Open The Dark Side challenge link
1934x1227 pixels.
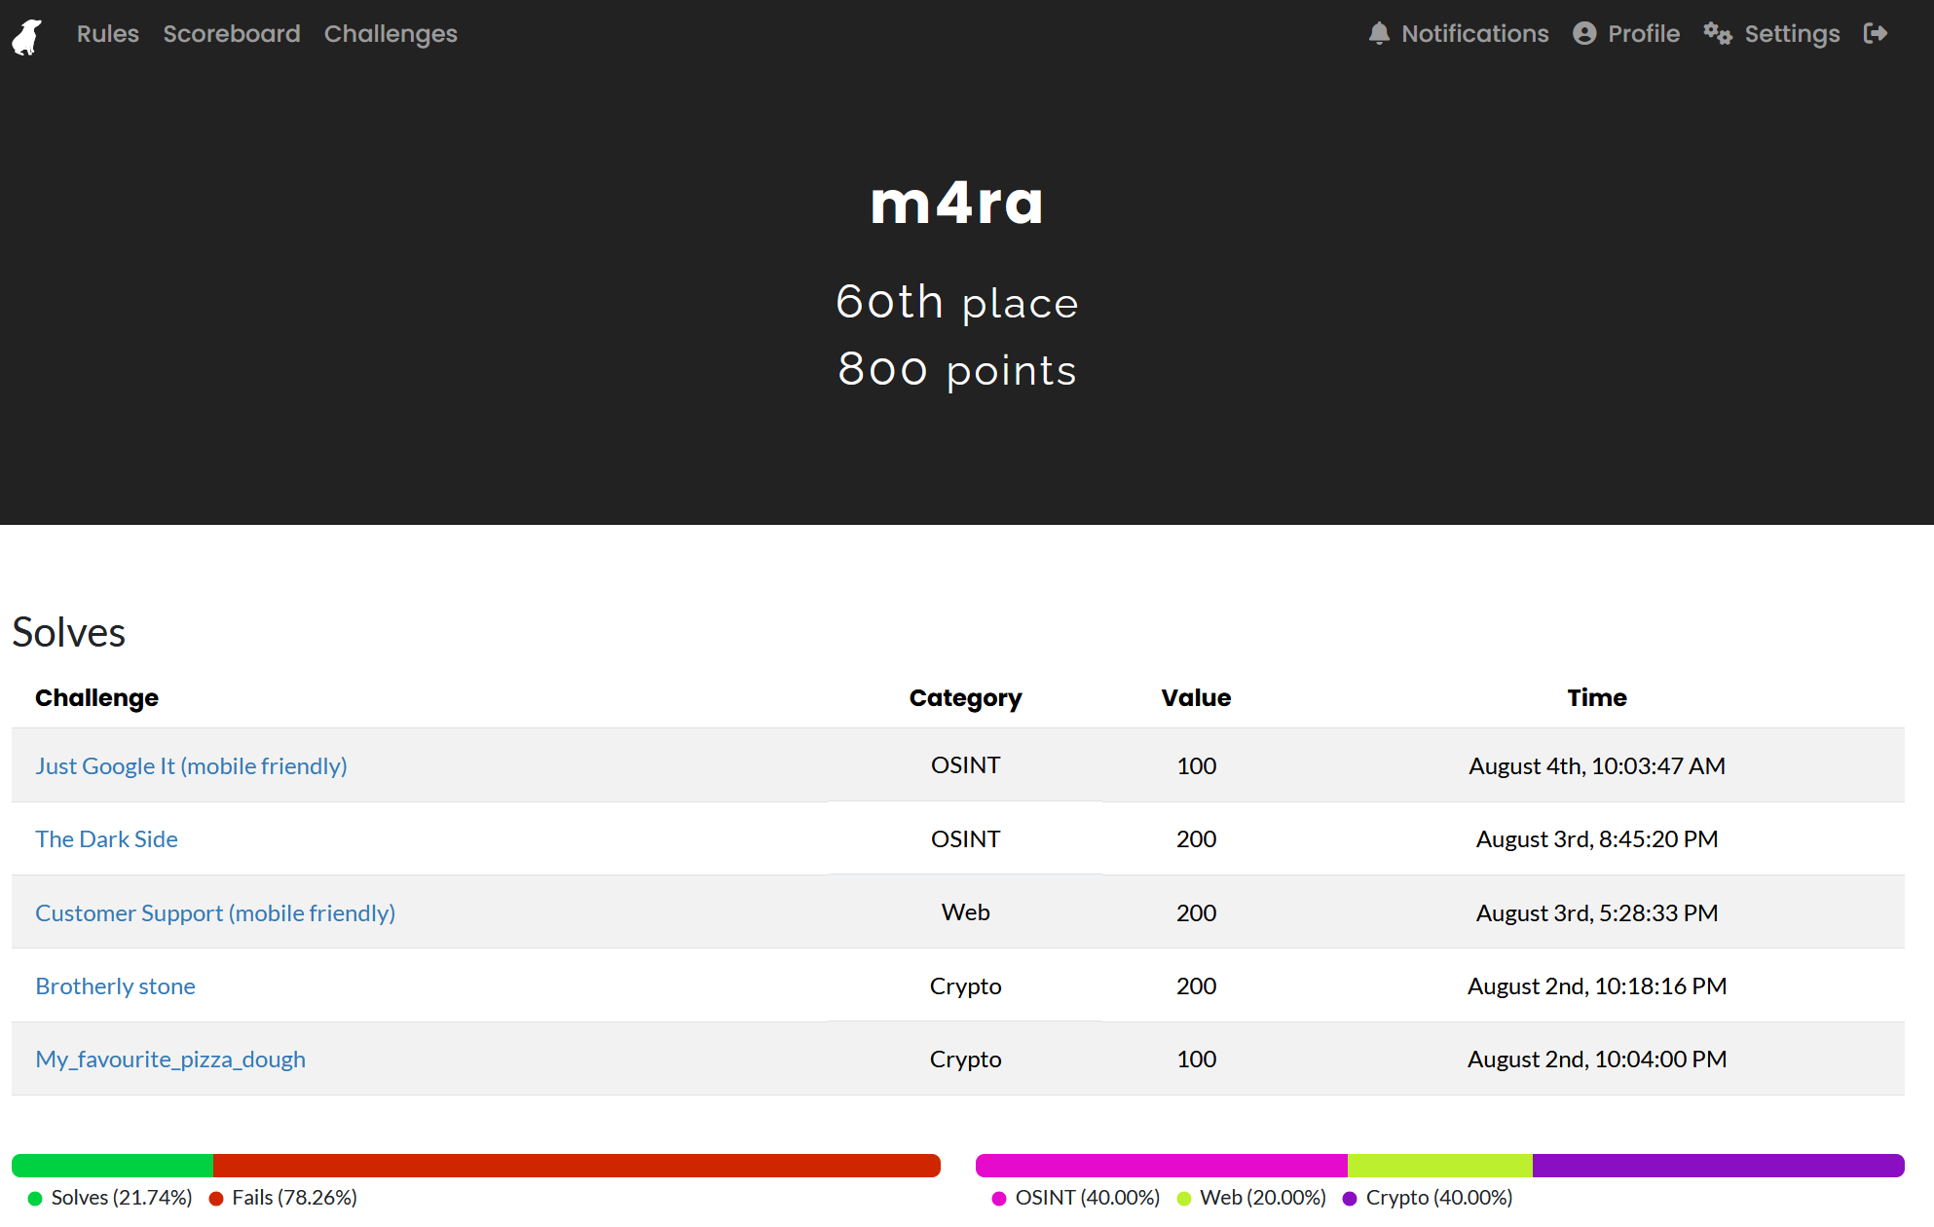tap(106, 839)
